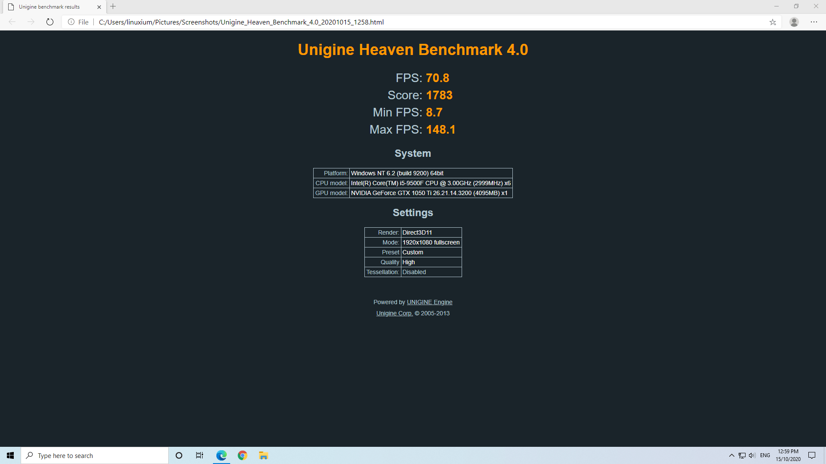Viewport: 826px width, 464px height.
Task: Click the Windows NT 6.2 platform cell
Action: click(x=431, y=173)
